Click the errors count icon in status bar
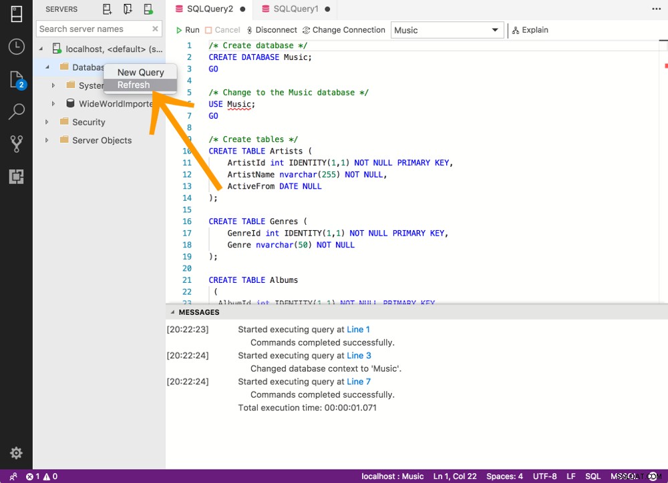The image size is (668, 483). (x=29, y=476)
